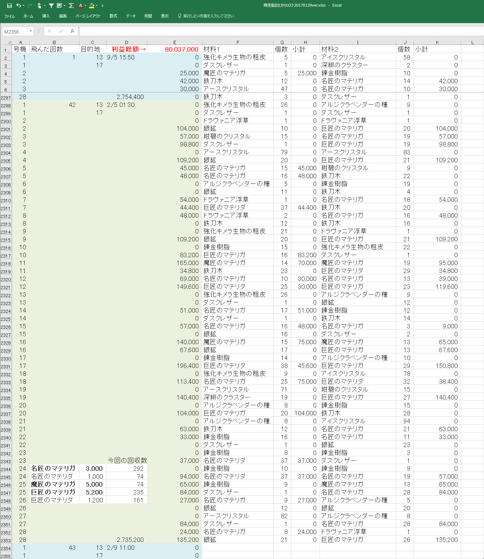484x559 pixels.
Task: Click the AutoSum sigma icon
Action: tap(71, 5)
